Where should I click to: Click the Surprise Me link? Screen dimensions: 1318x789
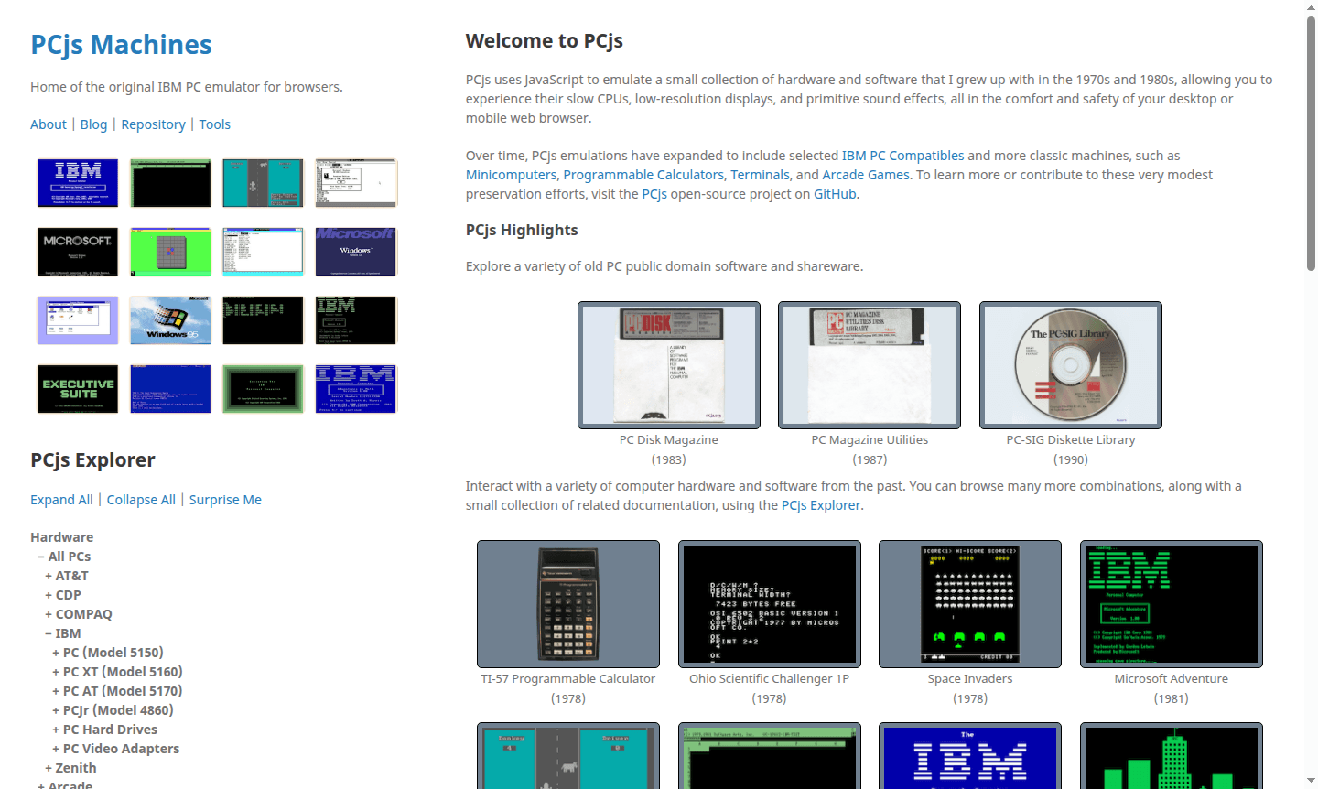pos(225,499)
